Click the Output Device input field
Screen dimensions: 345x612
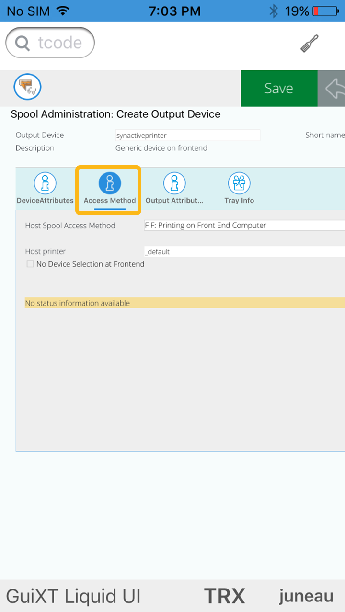pos(187,136)
